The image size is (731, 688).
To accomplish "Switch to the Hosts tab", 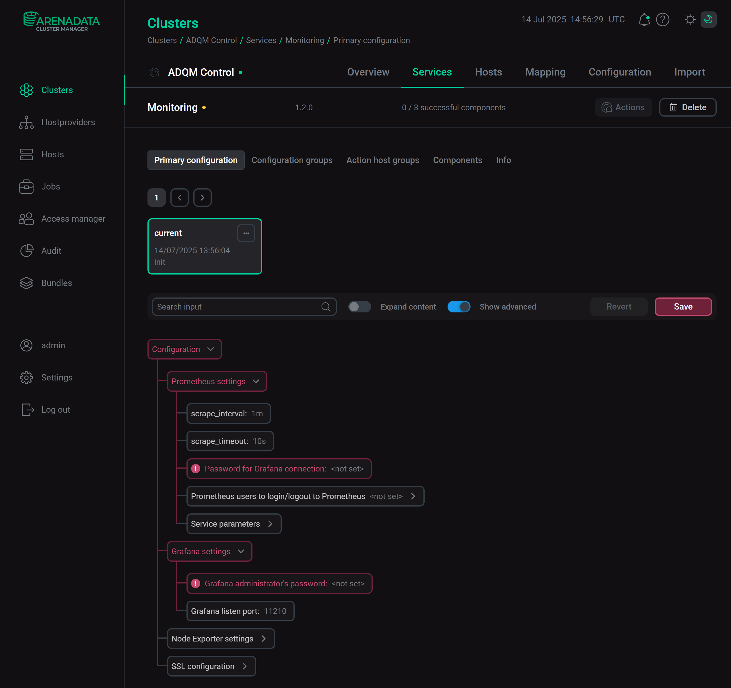I will pyautogui.click(x=488, y=72).
